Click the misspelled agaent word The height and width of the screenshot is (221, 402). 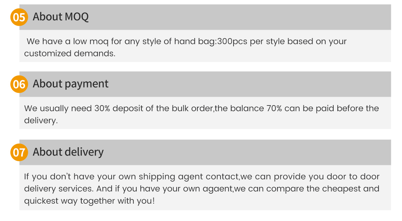[218, 189]
